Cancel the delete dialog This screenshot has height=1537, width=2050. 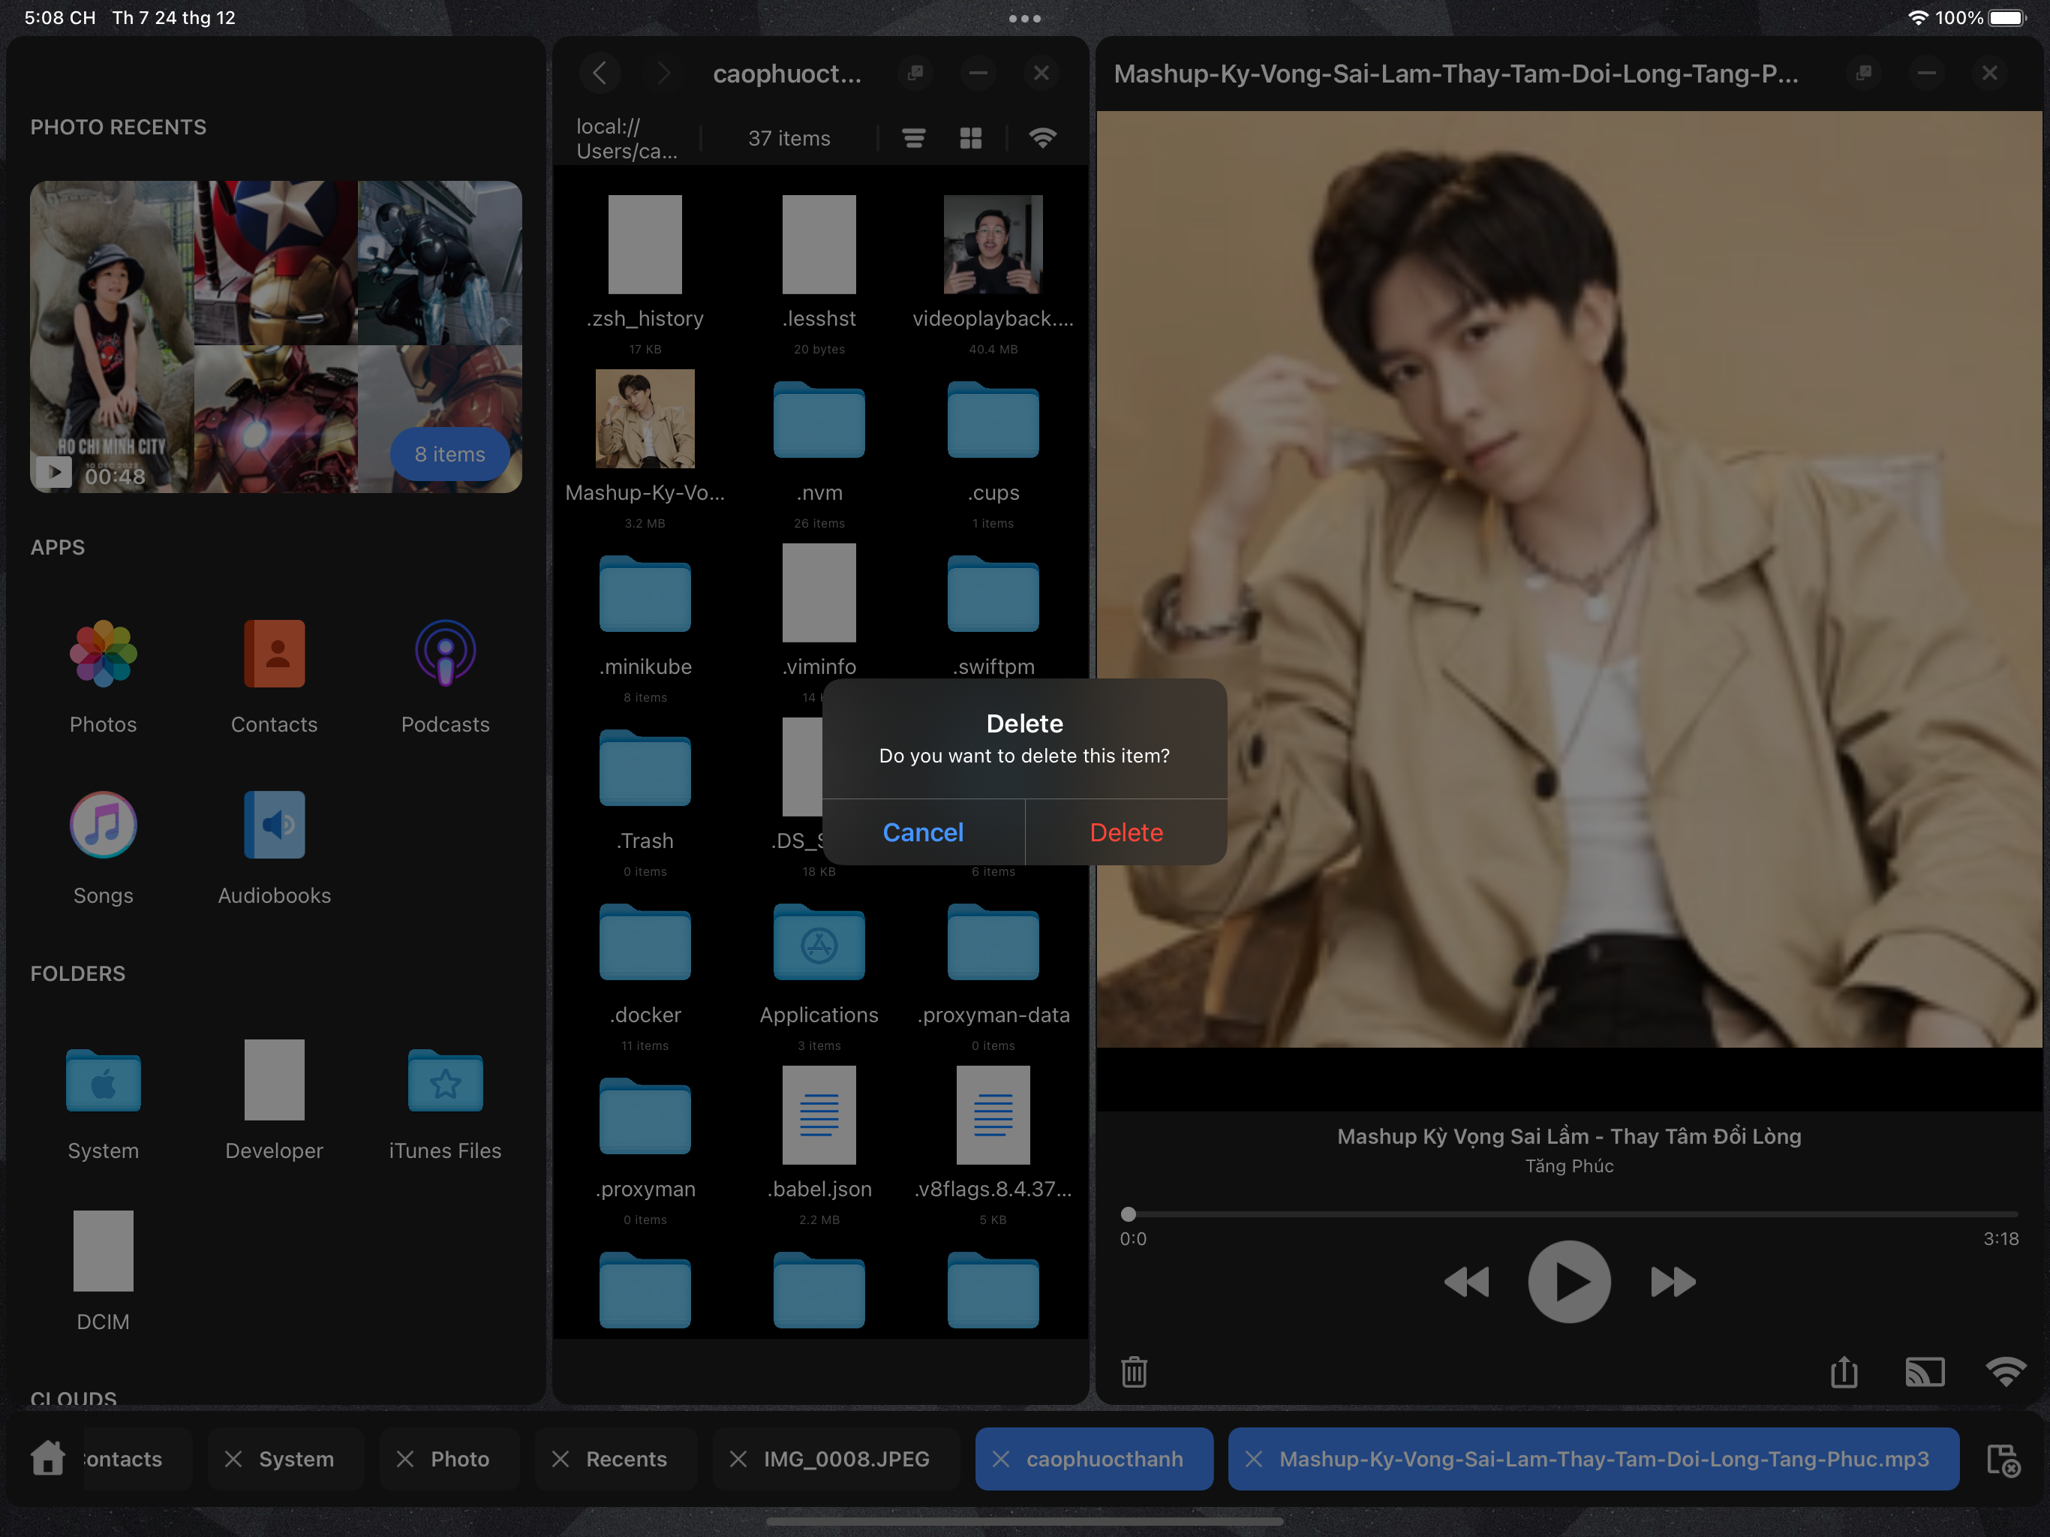tap(923, 832)
